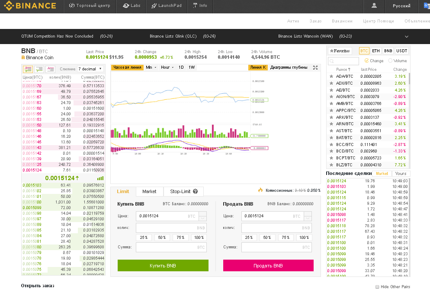Open the Hour interval dropdown
Image resolution: width=430 pixels, height=289 pixels.
pyautogui.click(x=167, y=67)
